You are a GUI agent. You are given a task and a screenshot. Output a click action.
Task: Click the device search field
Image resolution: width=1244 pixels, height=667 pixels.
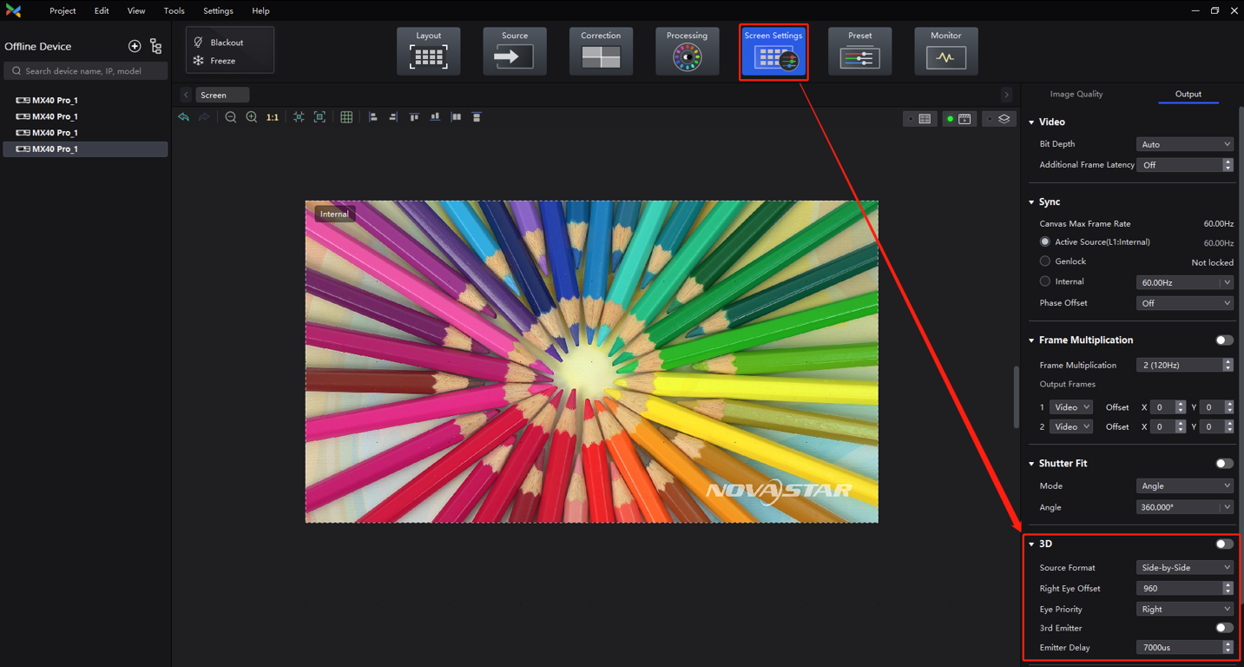pyautogui.click(x=85, y=71)
